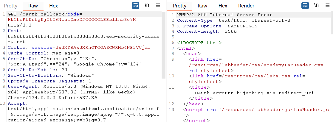Click the host value 0a96003004bfd4c0df06efb300db00c0

coord(56,36)
